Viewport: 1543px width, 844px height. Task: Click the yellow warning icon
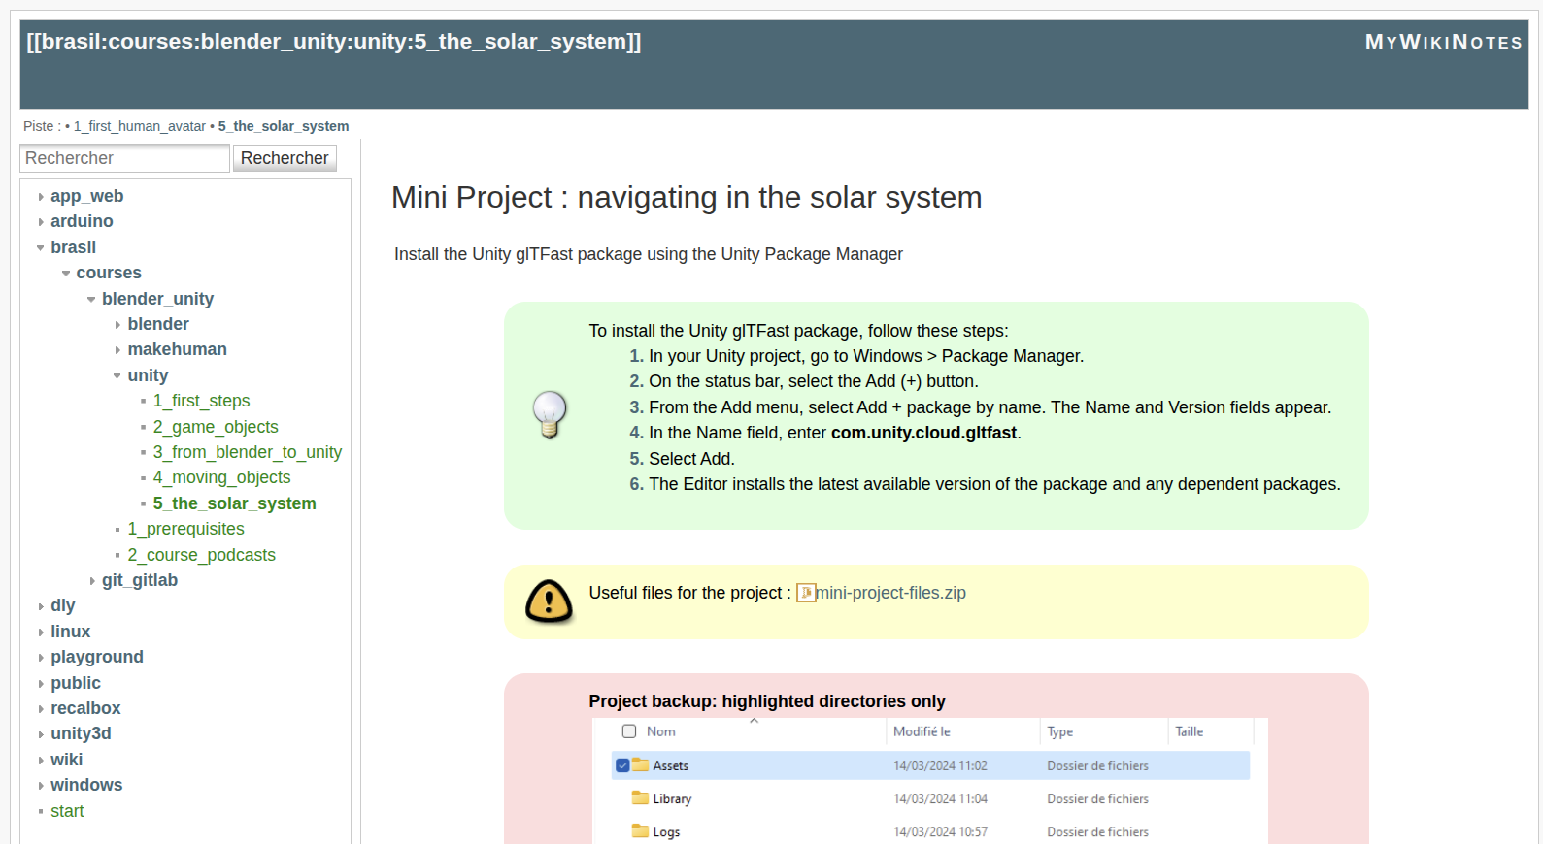click(549, 601)
